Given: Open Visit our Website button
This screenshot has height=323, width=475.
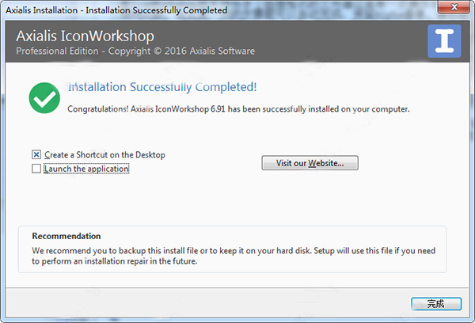Looking at the screenshot, I should click(310, 163).
